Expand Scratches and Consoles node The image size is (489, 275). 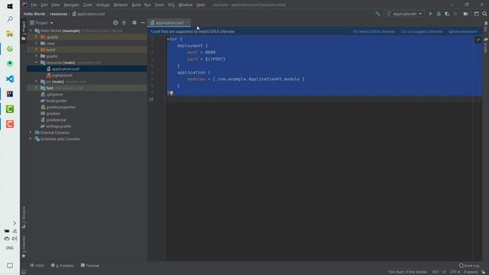coord(31,139)
